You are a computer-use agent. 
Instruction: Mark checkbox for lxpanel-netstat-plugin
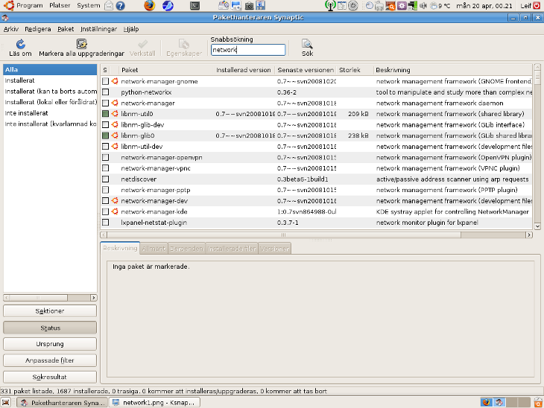coord(106,223)
